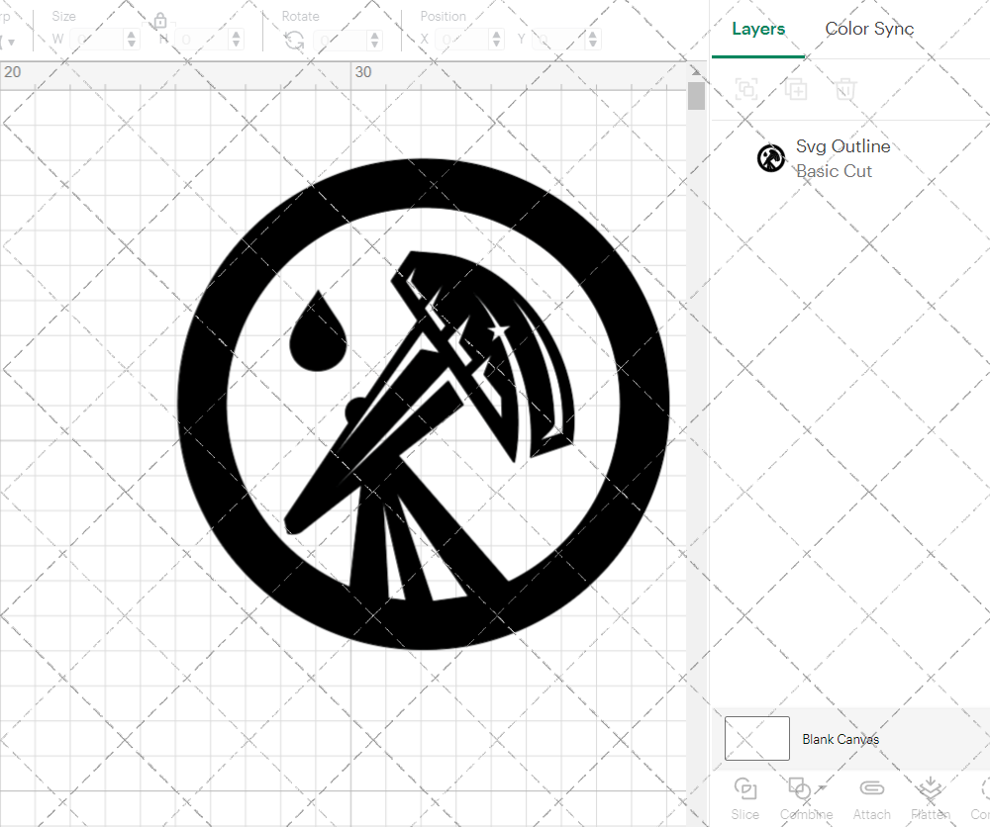Click the Group layers icon
990x827 pixels.
point(746,90)
